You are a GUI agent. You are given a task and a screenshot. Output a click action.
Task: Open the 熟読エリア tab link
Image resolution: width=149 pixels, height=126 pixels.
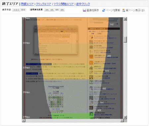[x=27, y=4]
